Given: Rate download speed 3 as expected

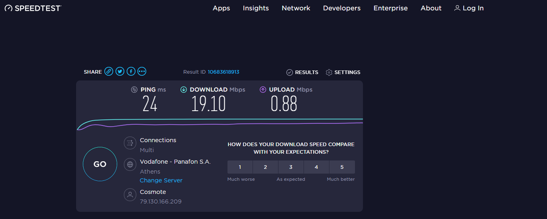Looking at the screenshot, I should click(291, 167).
